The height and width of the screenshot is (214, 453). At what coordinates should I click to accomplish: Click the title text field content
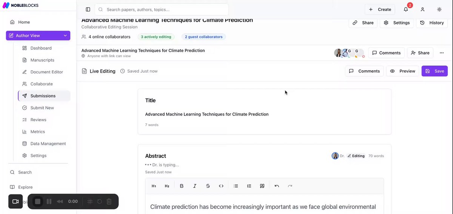[x=207, y=114]
